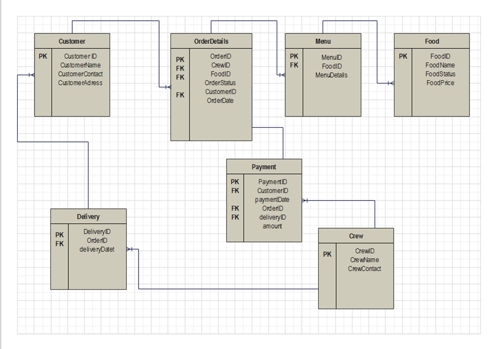The height and width of the screenshot is (349, 493).
Task: Click the PK marker in the Customer table
Action: [x=42, y=57]
